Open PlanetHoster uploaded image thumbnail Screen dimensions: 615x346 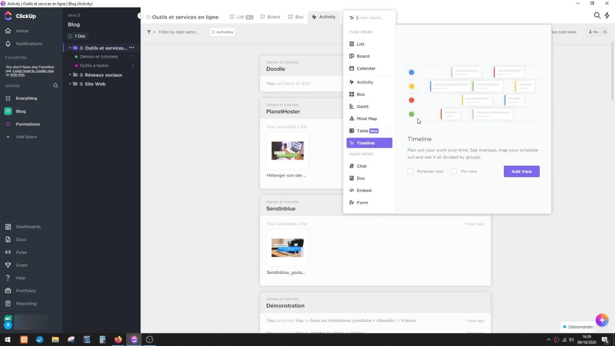click(288, 151)
